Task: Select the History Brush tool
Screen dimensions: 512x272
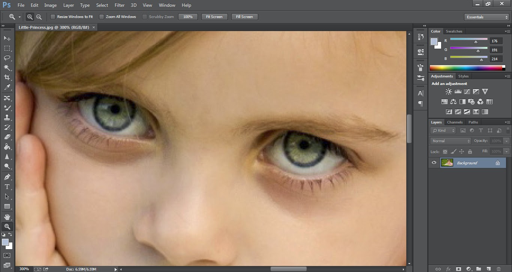Action: [x=7, y=127]
